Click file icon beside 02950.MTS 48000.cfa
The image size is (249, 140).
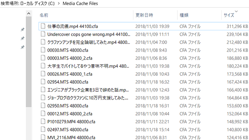(x=43, y=105)
